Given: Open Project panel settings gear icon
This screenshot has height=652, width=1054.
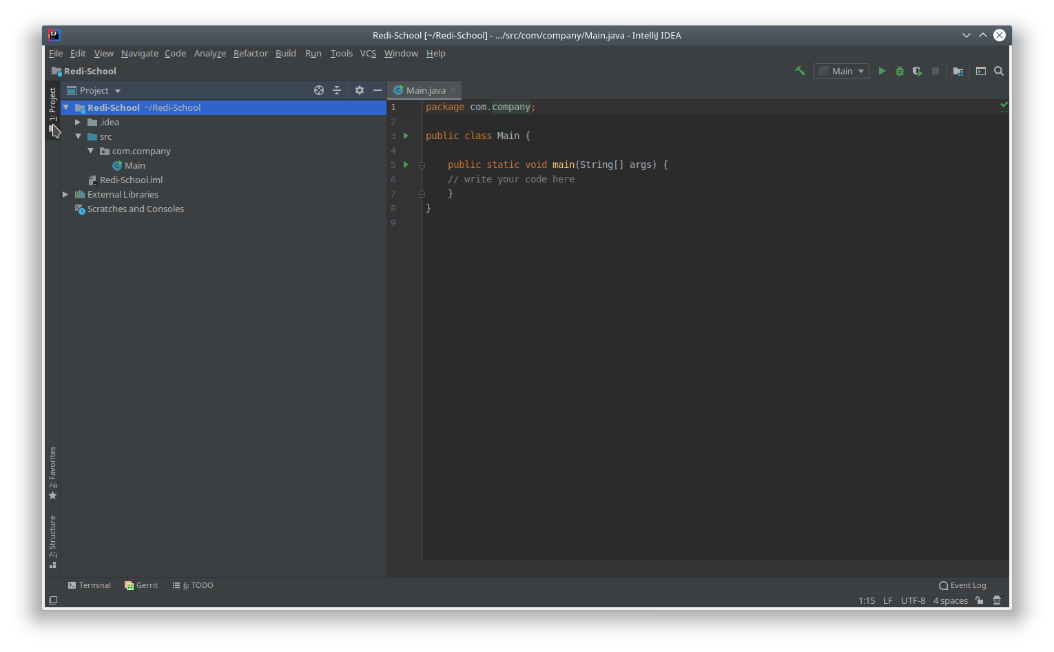Looking at the screenshot, I should [359, 90].
